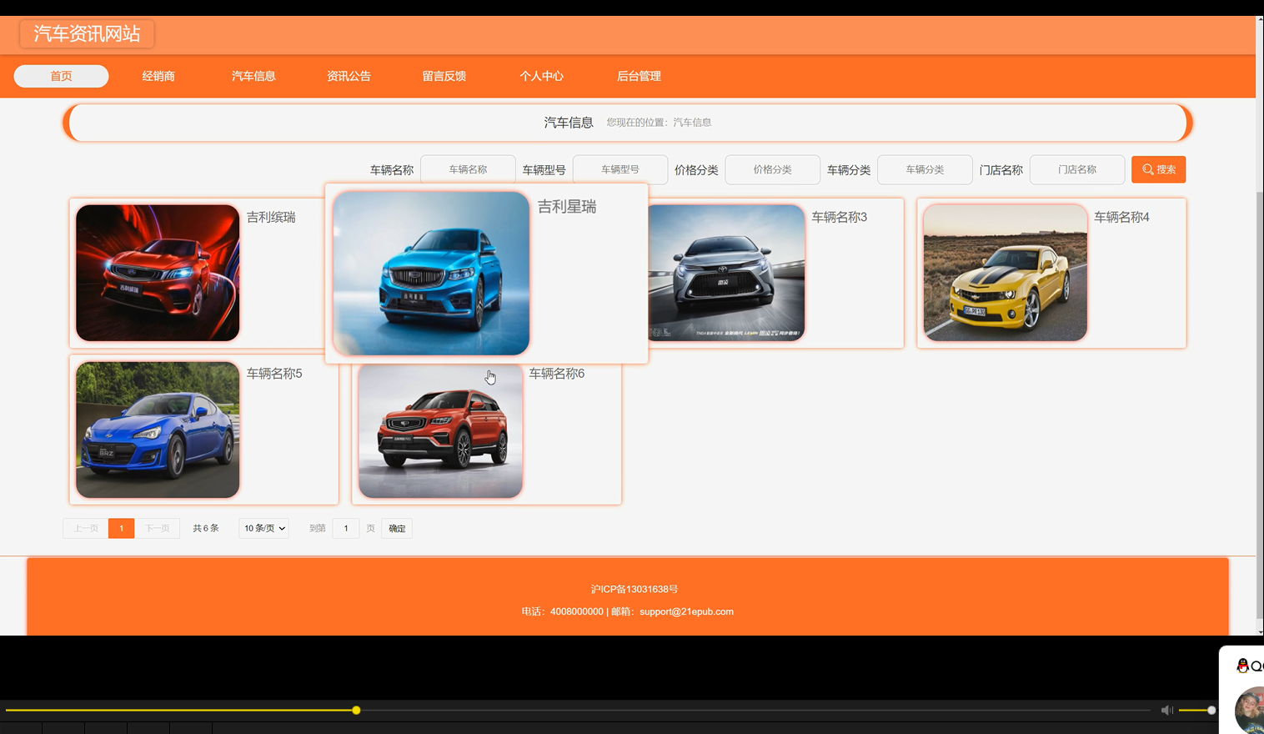Click the 价格分类 filter field
Viewport: 1264px width, 734px height.
coord(773,169)
